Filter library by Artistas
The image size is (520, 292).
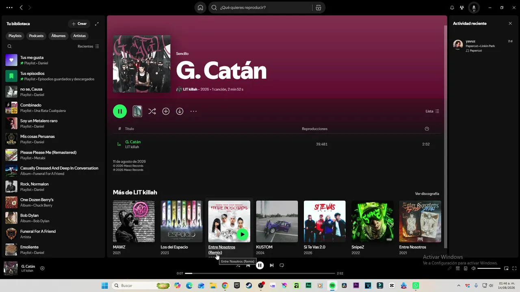[x=80, y=36]
